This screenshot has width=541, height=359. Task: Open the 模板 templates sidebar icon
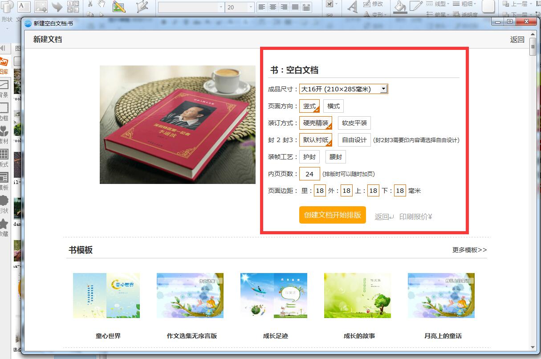[4, 178]
